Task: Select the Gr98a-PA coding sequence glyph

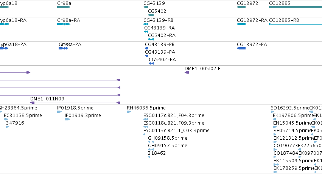Action: 64,48
